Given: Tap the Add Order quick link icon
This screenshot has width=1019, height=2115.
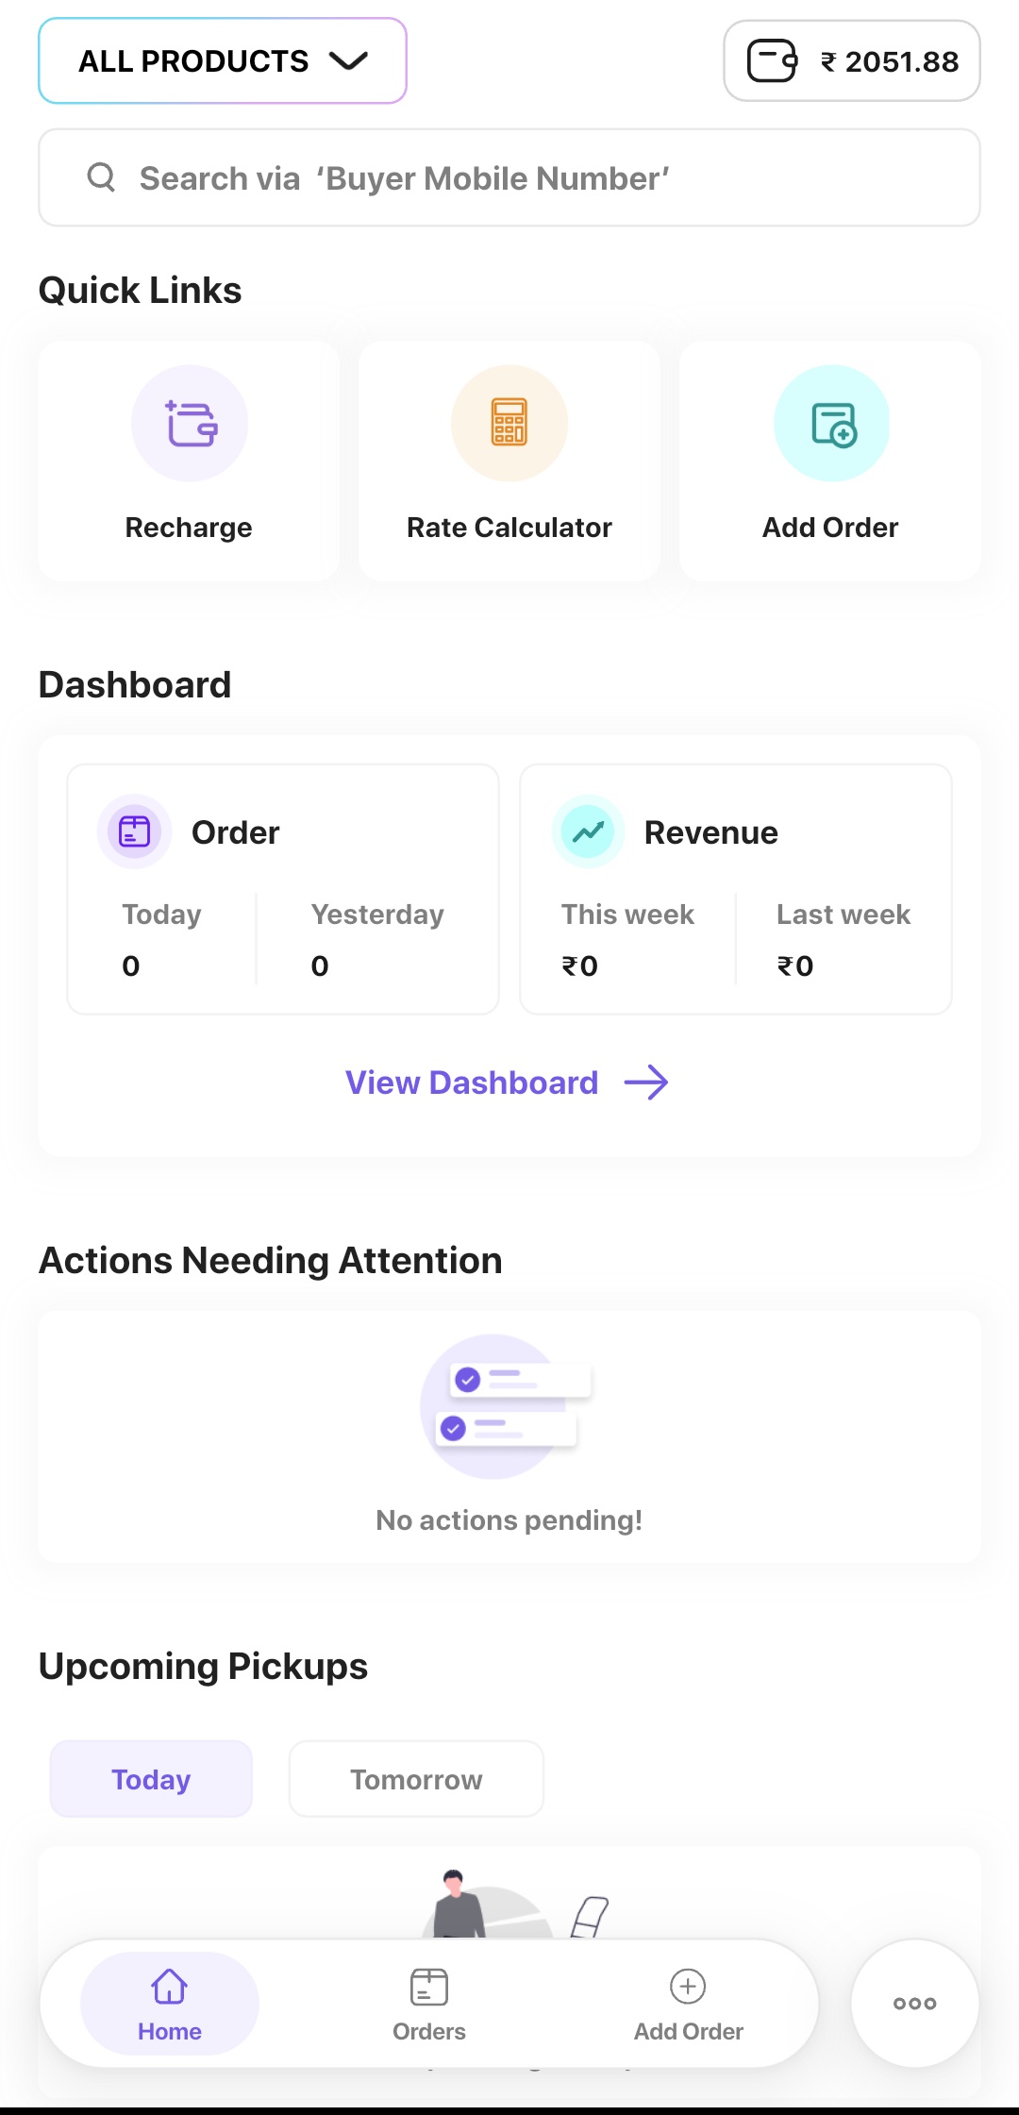Looking at the screenshot, I should [x=832, y=424].
